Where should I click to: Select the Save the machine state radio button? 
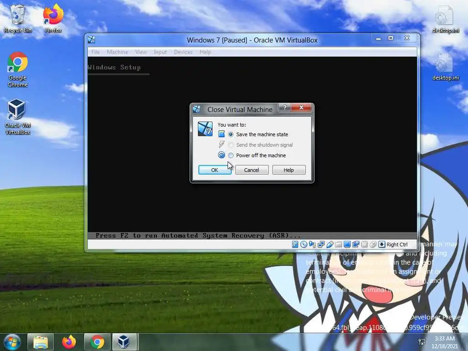(x=231, y=134)
